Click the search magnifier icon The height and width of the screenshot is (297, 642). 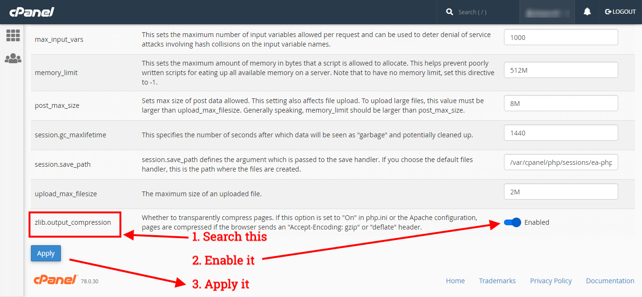point(450,12)
